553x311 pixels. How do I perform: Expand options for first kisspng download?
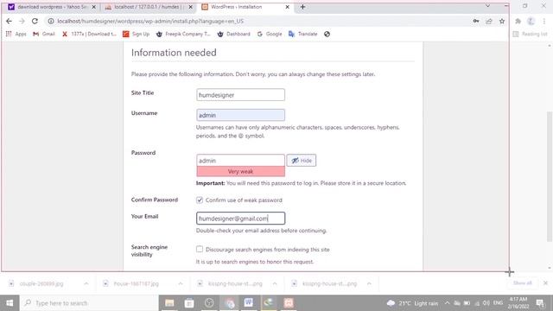[x=275, y=283]
